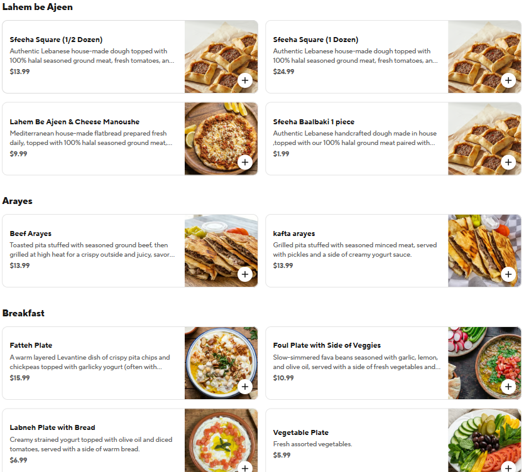
Task: Add Sfeeha Square half dozen to cart
Action: pos(245,80)
